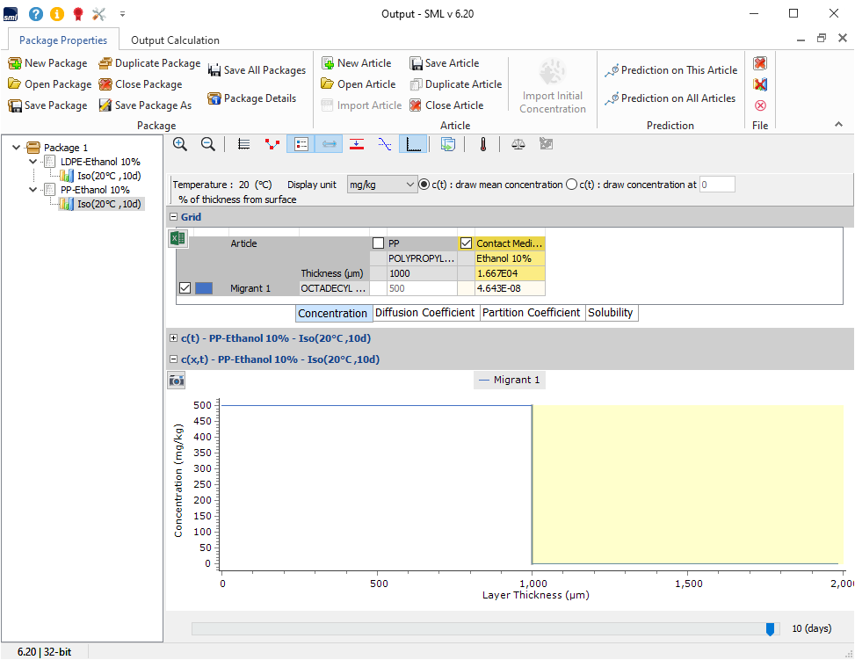Click the camera snapshot icon above the chart
This screenshot has height=660, width=855.
coord(177,380)
